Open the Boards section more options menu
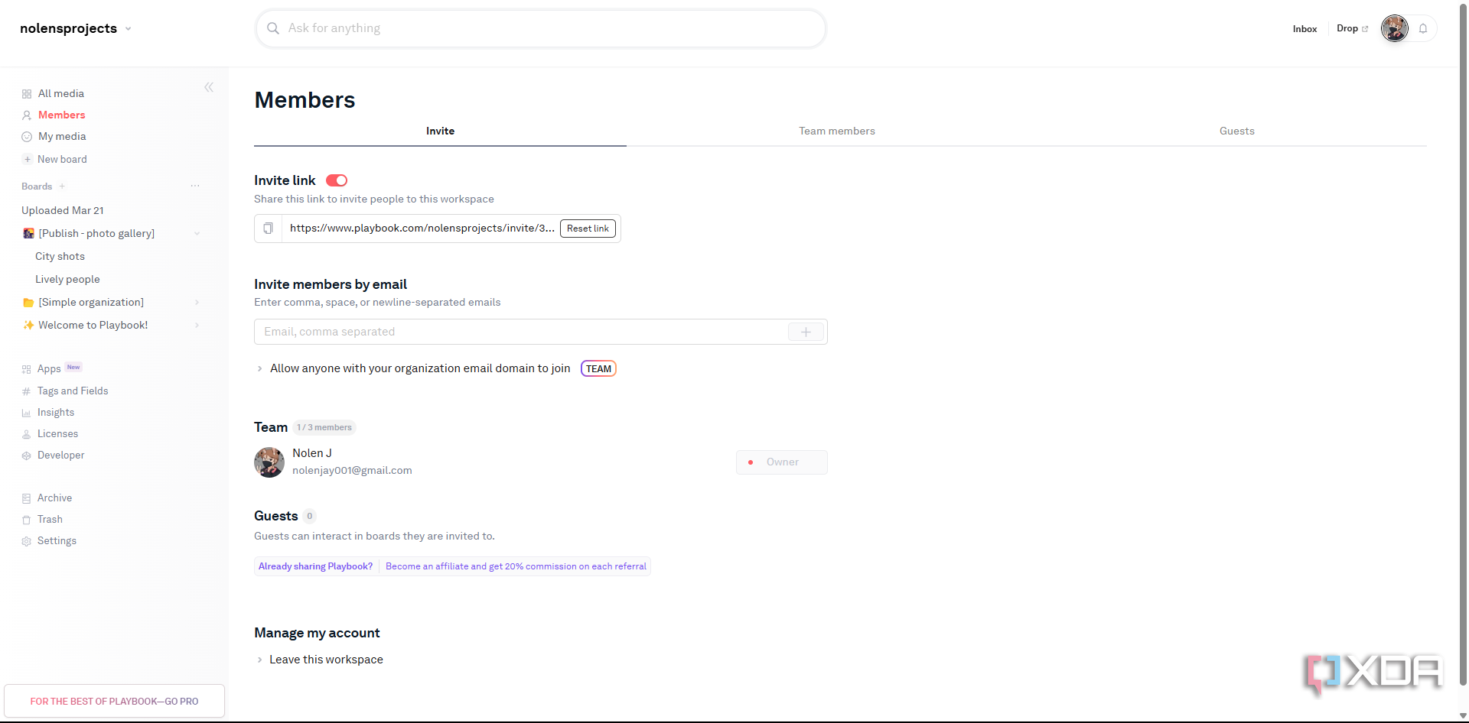Image resolution: width=1469 pixels, height=723 pixels. pyautogui.click(x=195, y=186)
